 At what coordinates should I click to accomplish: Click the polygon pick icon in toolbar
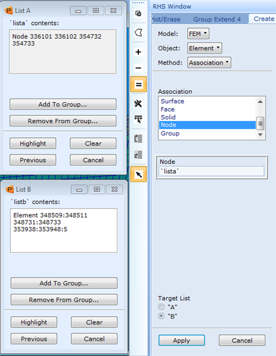tap(138, 33)
